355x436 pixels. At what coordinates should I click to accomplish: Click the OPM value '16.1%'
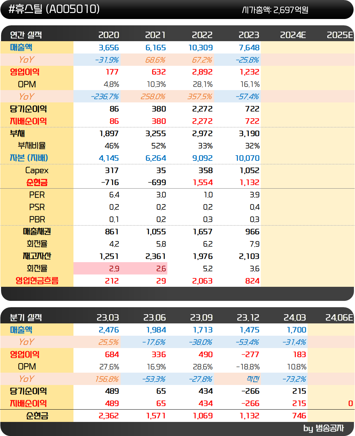click(250, 84)
